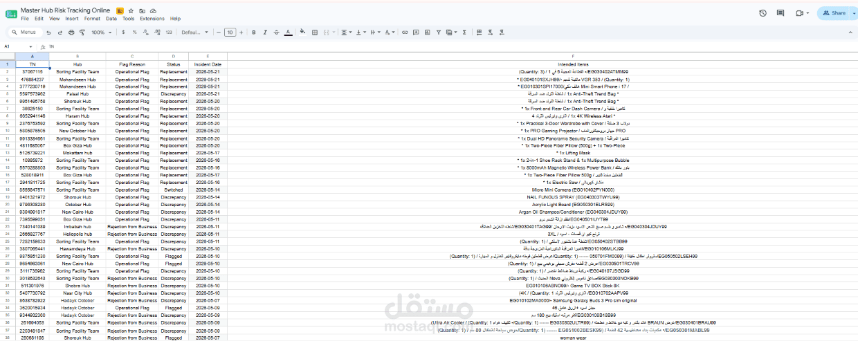
Task: Open the File menu
Action: (x=25, y=19)
